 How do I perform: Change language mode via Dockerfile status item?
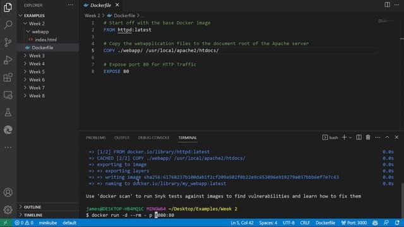[326, 223]
